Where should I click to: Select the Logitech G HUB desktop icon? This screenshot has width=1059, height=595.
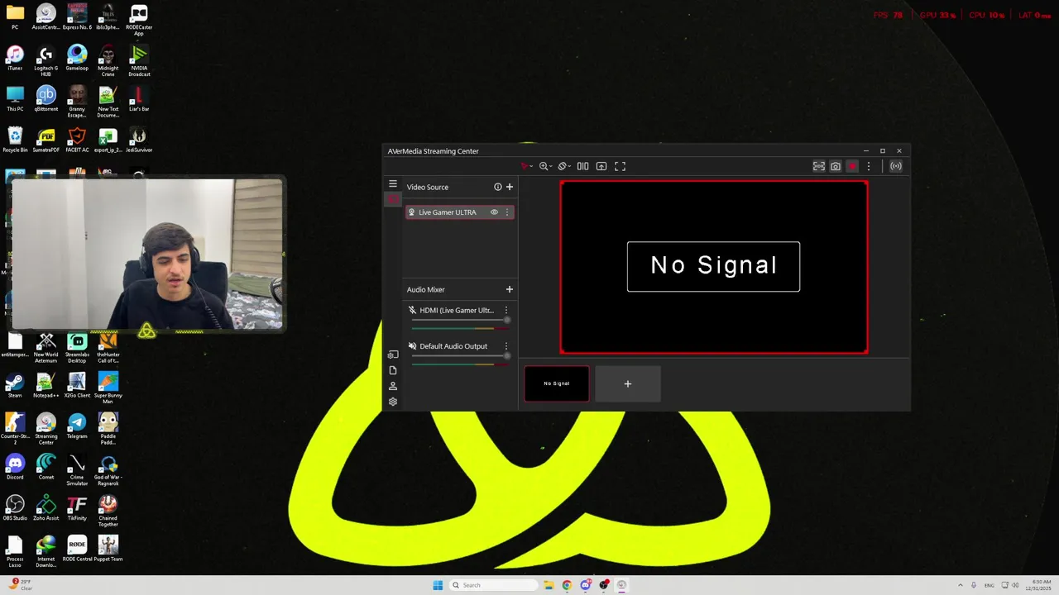tap(46, 60)
